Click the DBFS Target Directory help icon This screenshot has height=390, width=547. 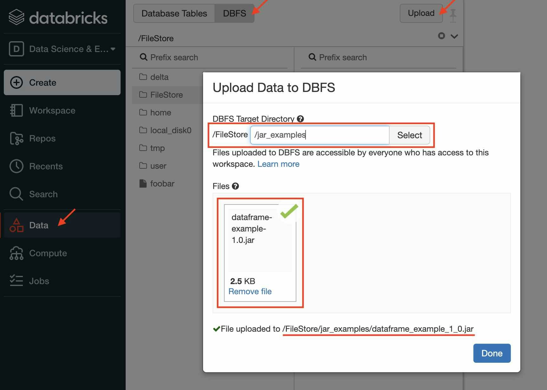point(300,119)
